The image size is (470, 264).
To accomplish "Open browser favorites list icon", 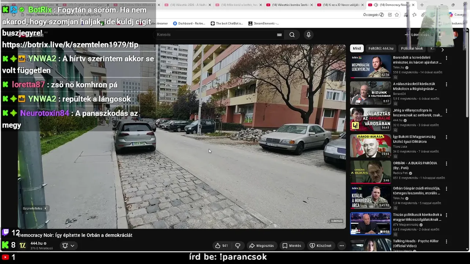I will point(414,15).
